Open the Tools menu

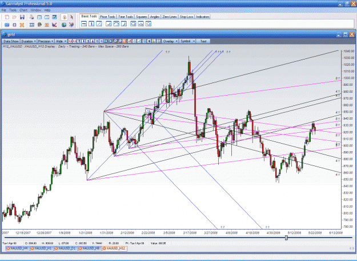tap(13, 10)
